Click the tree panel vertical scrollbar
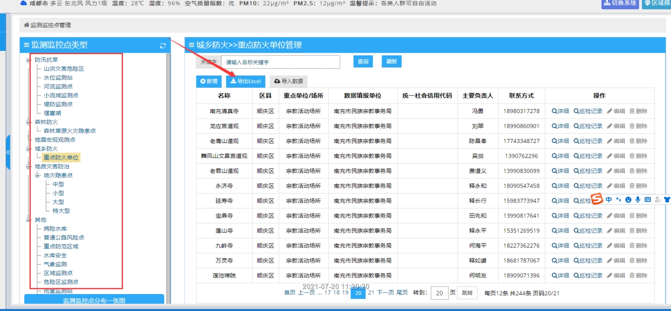This screenshot has width=671, height=311. coord(168,179)
